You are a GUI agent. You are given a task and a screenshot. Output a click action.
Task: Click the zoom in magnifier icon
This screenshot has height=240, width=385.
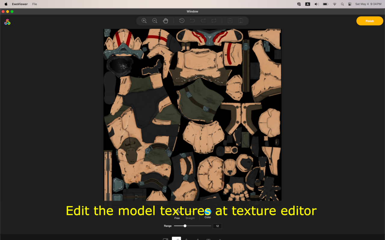144,21
